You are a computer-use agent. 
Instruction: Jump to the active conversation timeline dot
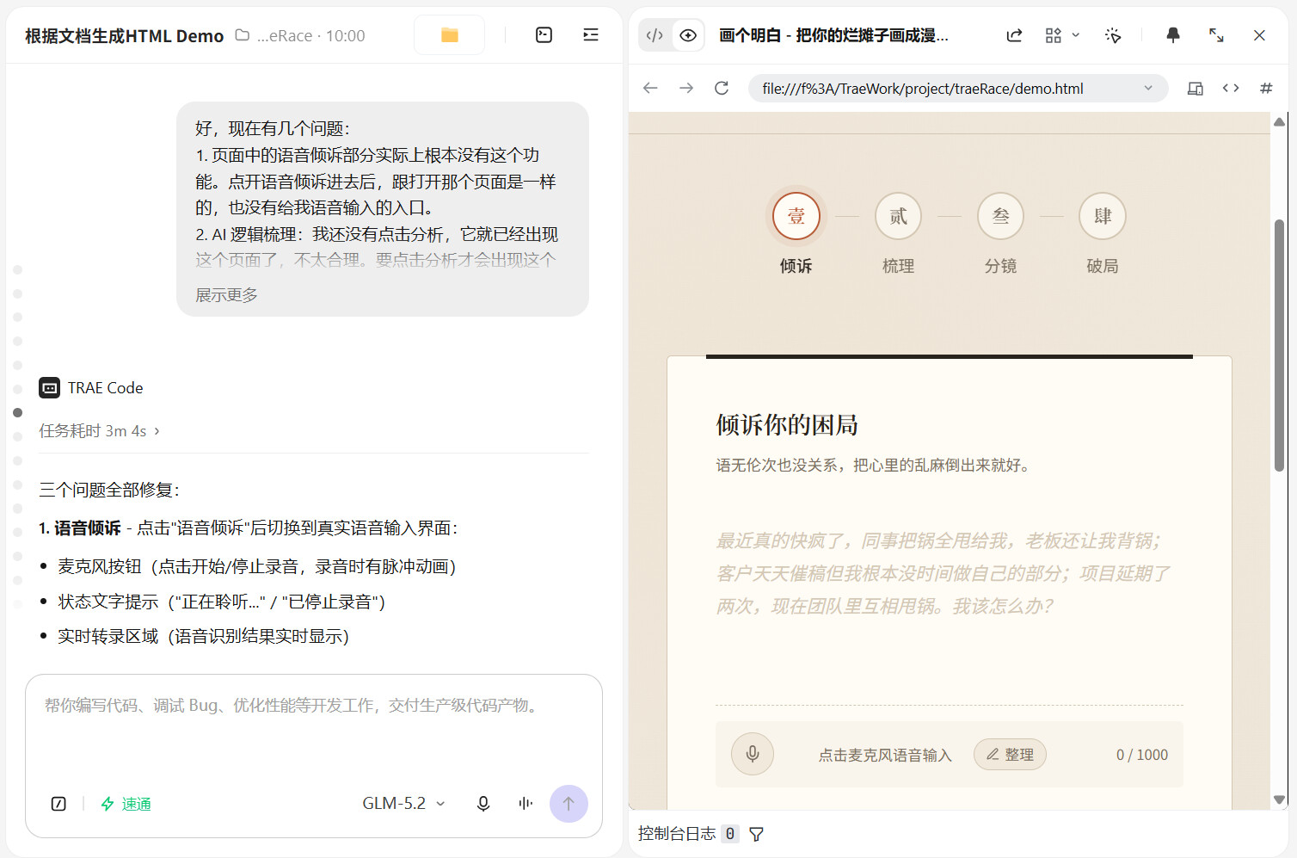(18, 412)
